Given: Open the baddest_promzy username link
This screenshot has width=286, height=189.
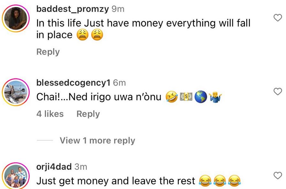Looking at the screenshot, I should [x=72, y=9].
